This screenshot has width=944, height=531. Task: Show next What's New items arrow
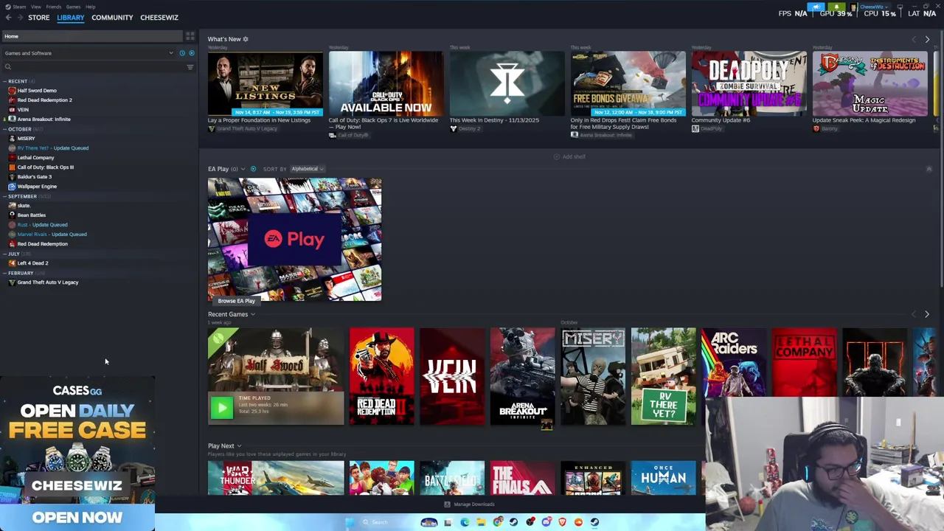(927, 39)
